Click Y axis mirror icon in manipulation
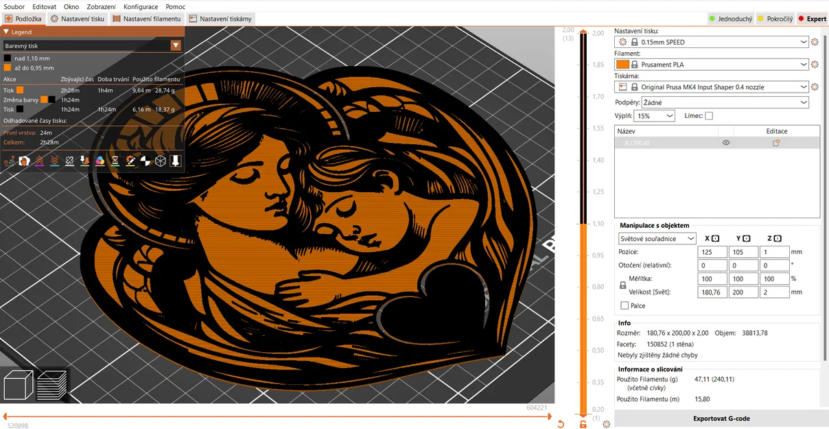The image size is (829, 429). tap(747, 238)
